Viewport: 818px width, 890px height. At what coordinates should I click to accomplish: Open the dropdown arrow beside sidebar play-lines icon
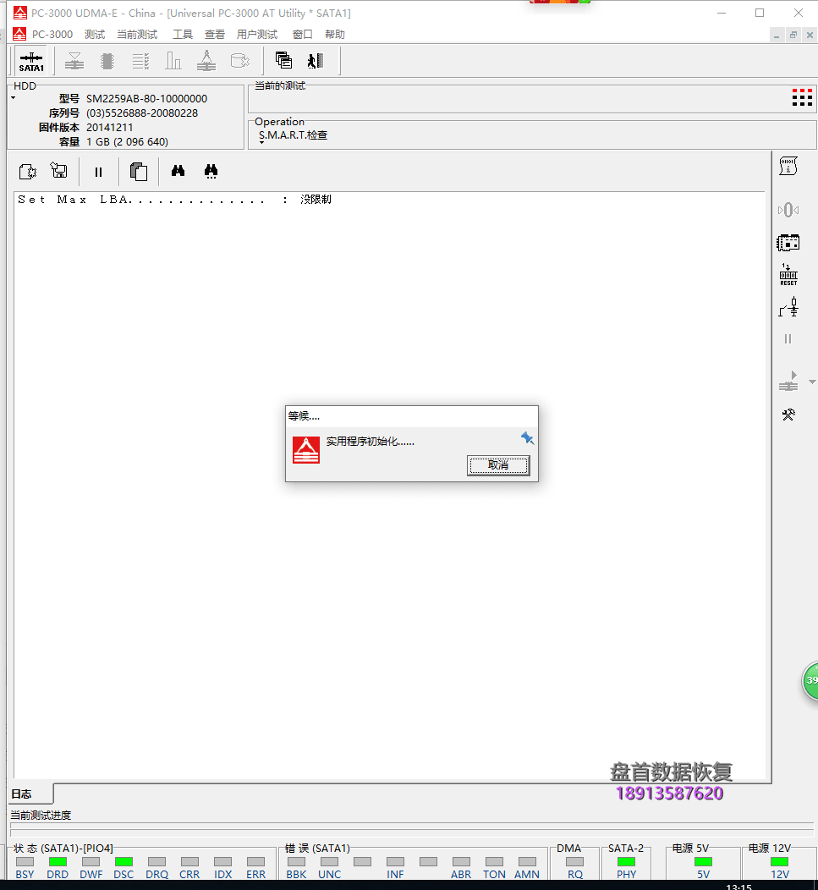coord(812,382)
